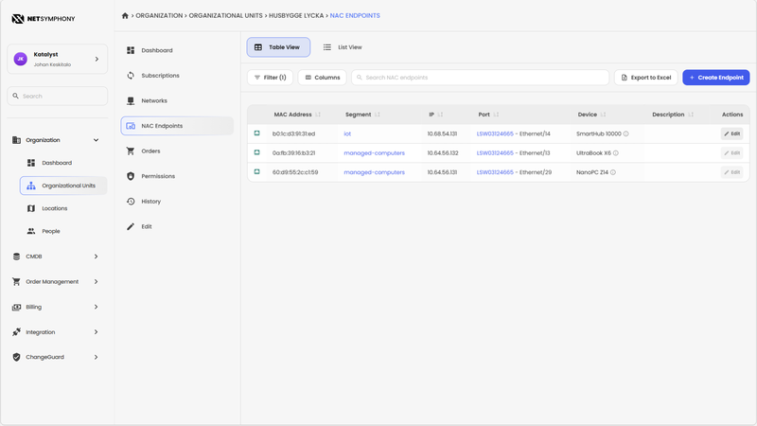Click info icon next to UltraBook X6
The width and height of the screenshot is (757, 426).
tap(616, 153)
